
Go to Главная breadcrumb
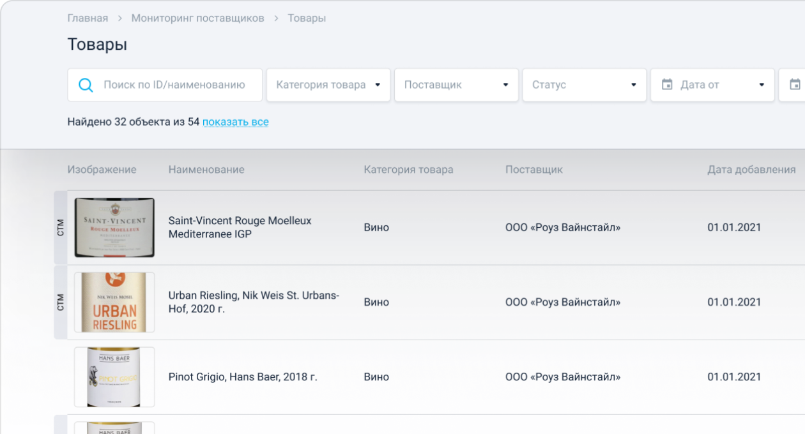pyautogui.click(x=88, y=18)
